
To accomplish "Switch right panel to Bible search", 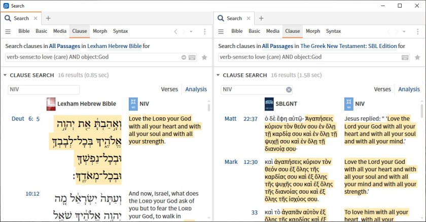I will [x=237, y=31].
